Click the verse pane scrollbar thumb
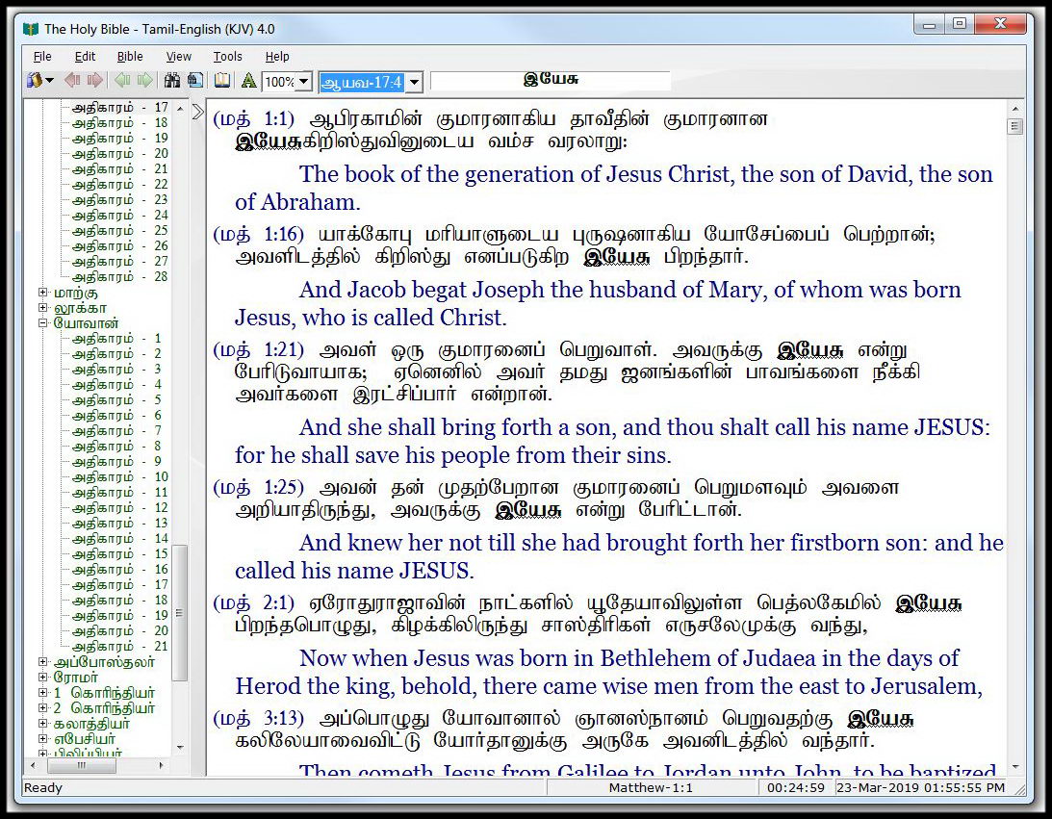Viewport: 1052px width, 819px height. pyautogui.click(x=1015, y=126)
